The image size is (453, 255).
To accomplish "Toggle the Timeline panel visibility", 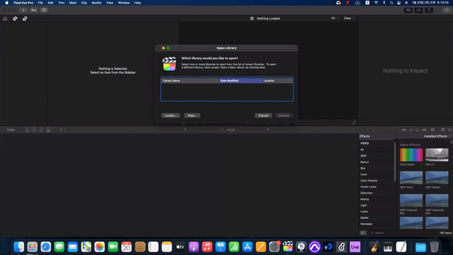I will [x=419, y=10].
